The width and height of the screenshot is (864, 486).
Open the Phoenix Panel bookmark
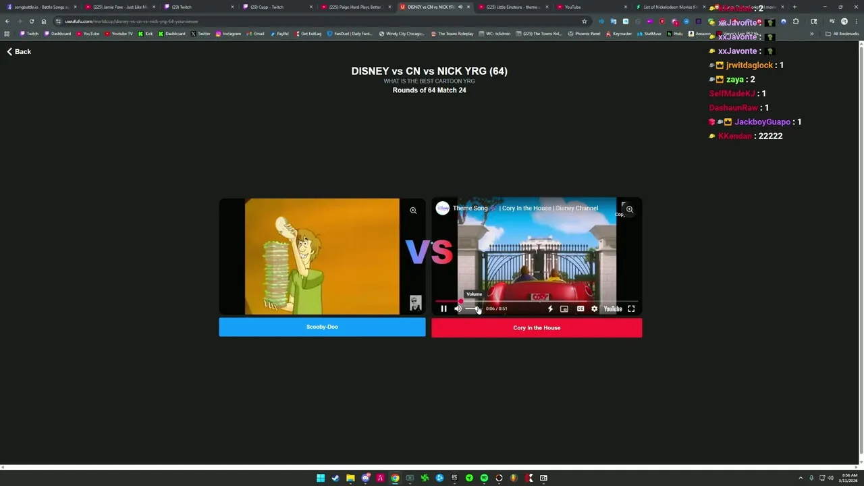tap(584, 34)
